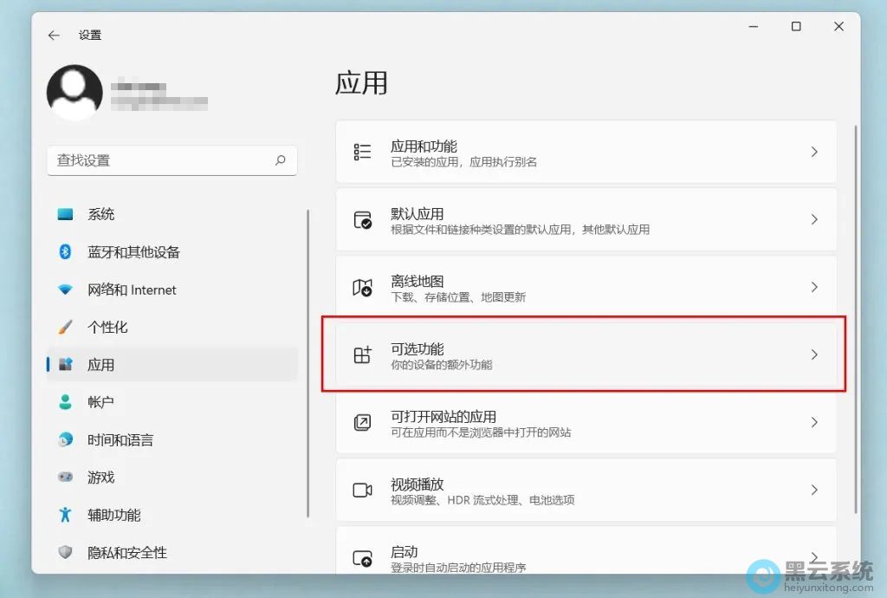
Task: Click the 查找设置 search field
Action: 160,160
